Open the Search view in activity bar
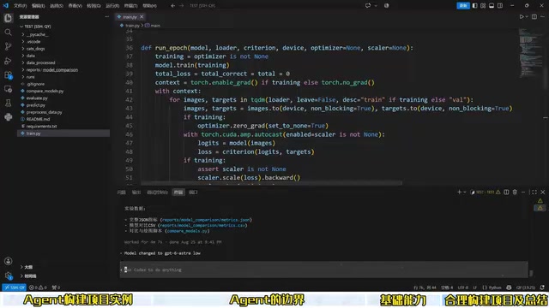 click(8, 33)
